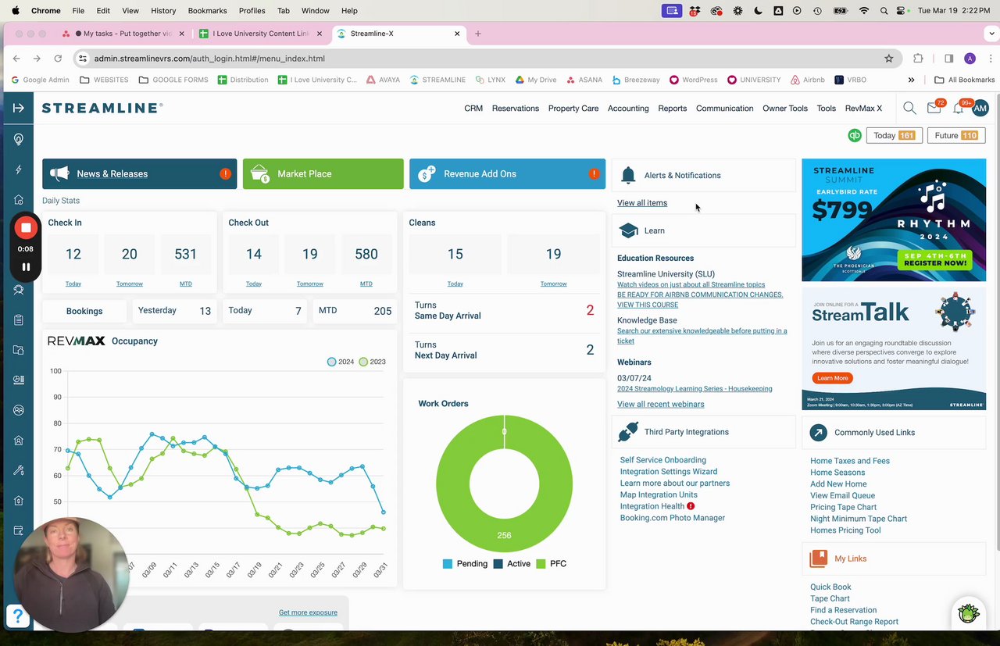Toggle 2023 series in Occupancy legend
Screen dimensions: 1000x646
click(x=373, y=362)
